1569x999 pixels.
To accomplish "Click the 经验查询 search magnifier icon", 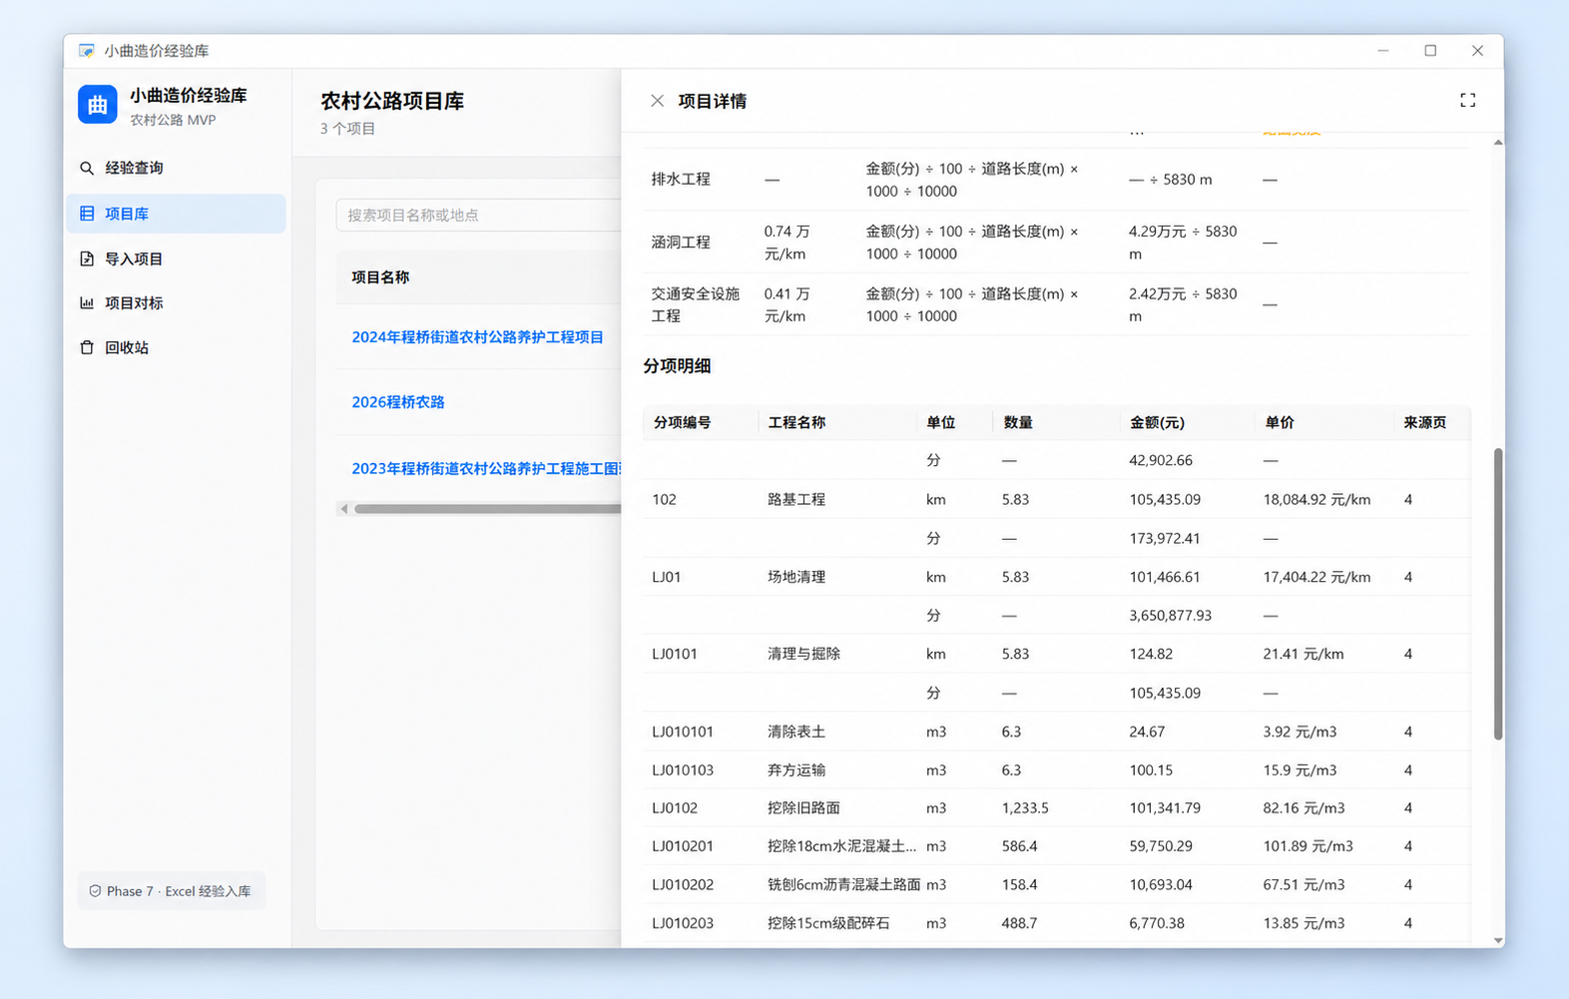I will pyautogui.click(x=87, y=168).
